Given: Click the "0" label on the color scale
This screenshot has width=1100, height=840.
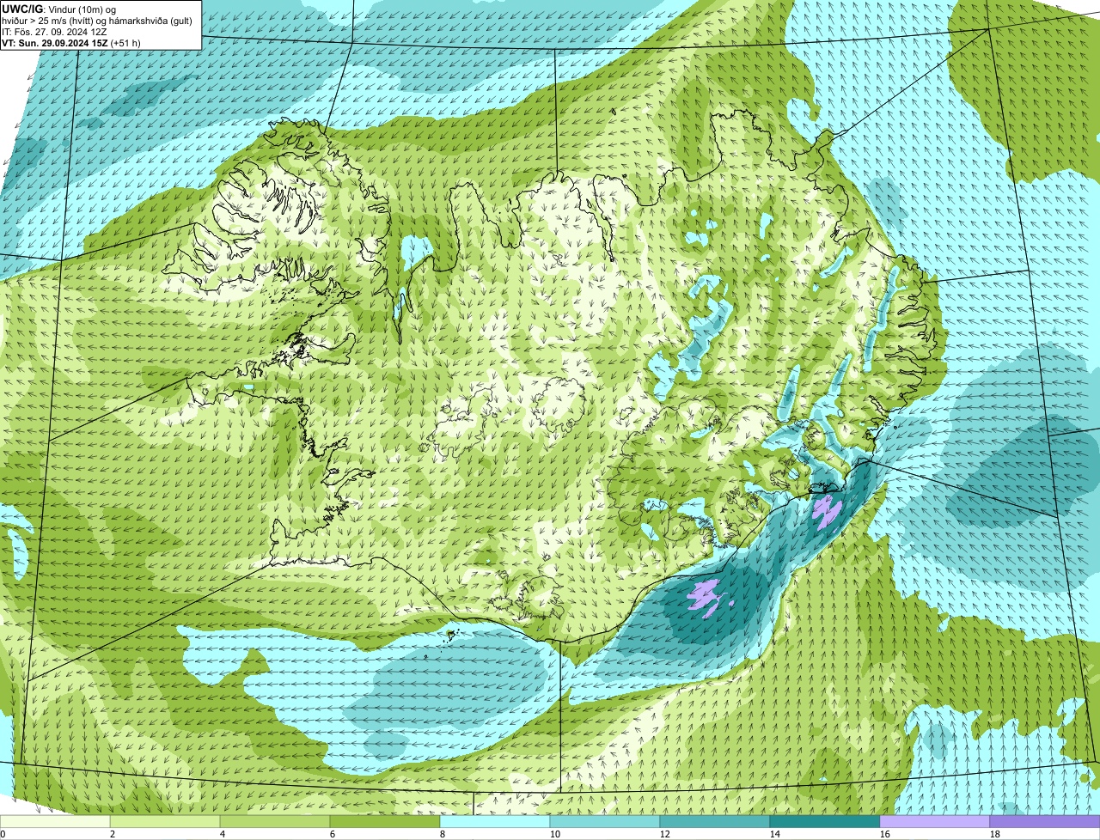Looking at the screenshot, I should [3, 834].
